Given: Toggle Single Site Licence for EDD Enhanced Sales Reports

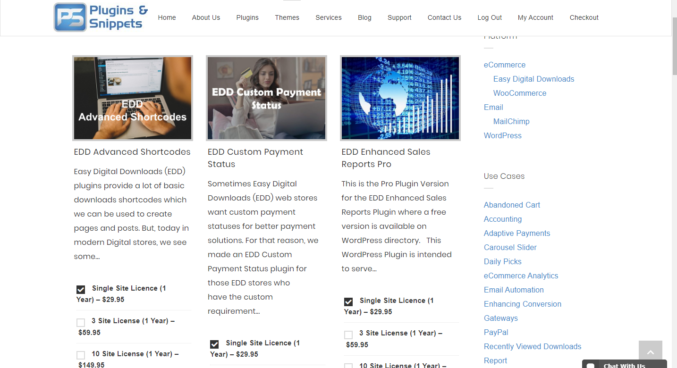Looking at the screenshot, I should (348, 301).
